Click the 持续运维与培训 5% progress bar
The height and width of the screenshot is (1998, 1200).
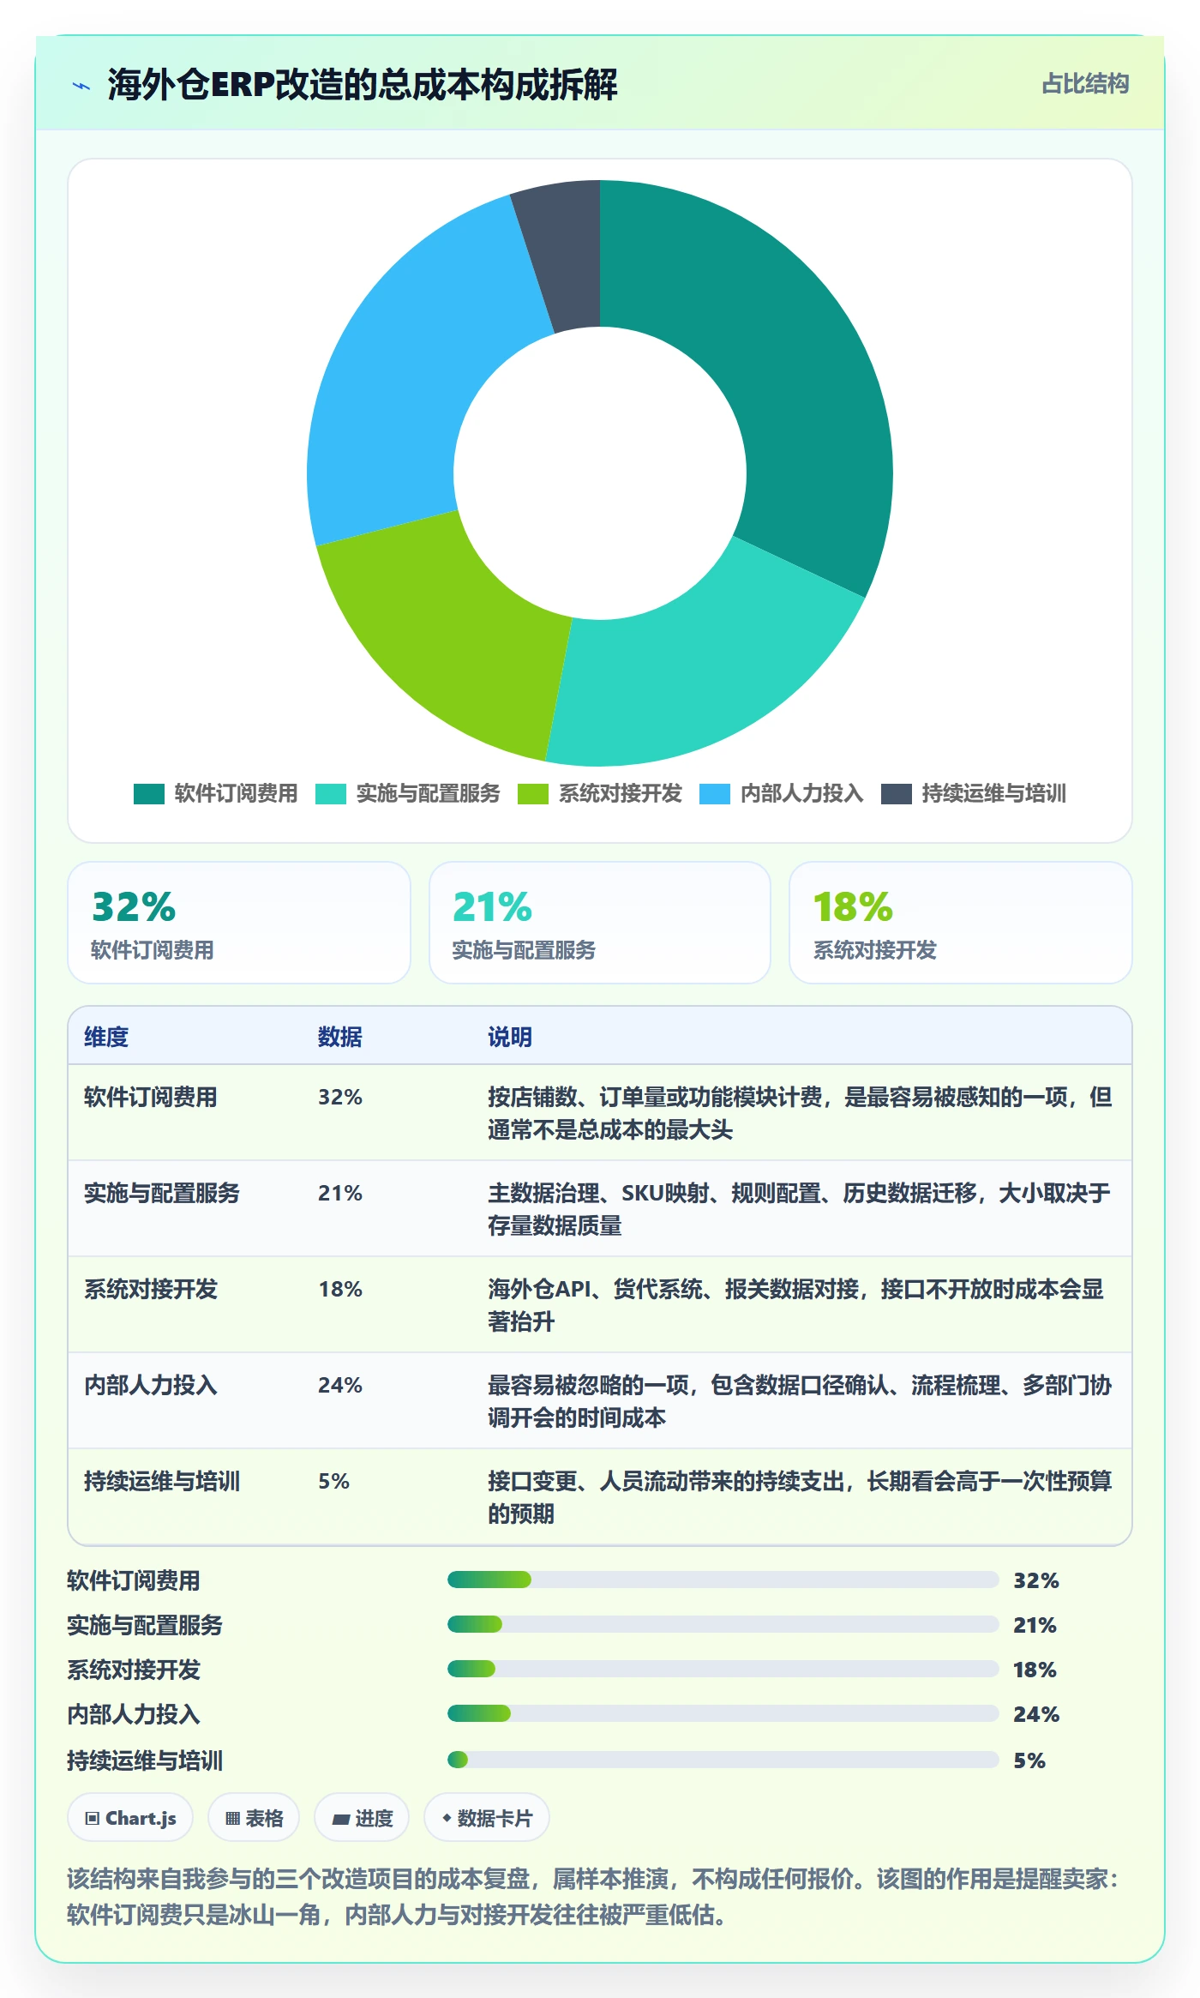click(723, 1760)
